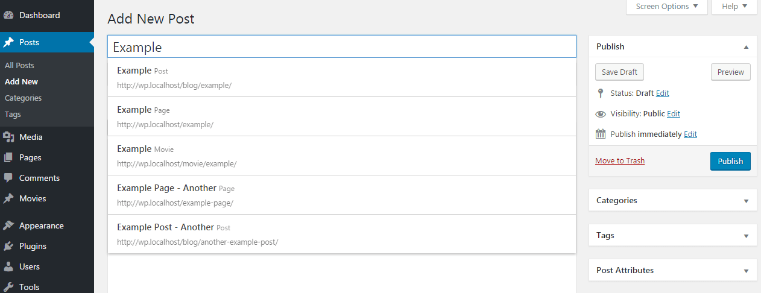
Task: Select the Example Movie suggestion
Action: (341, 156)
